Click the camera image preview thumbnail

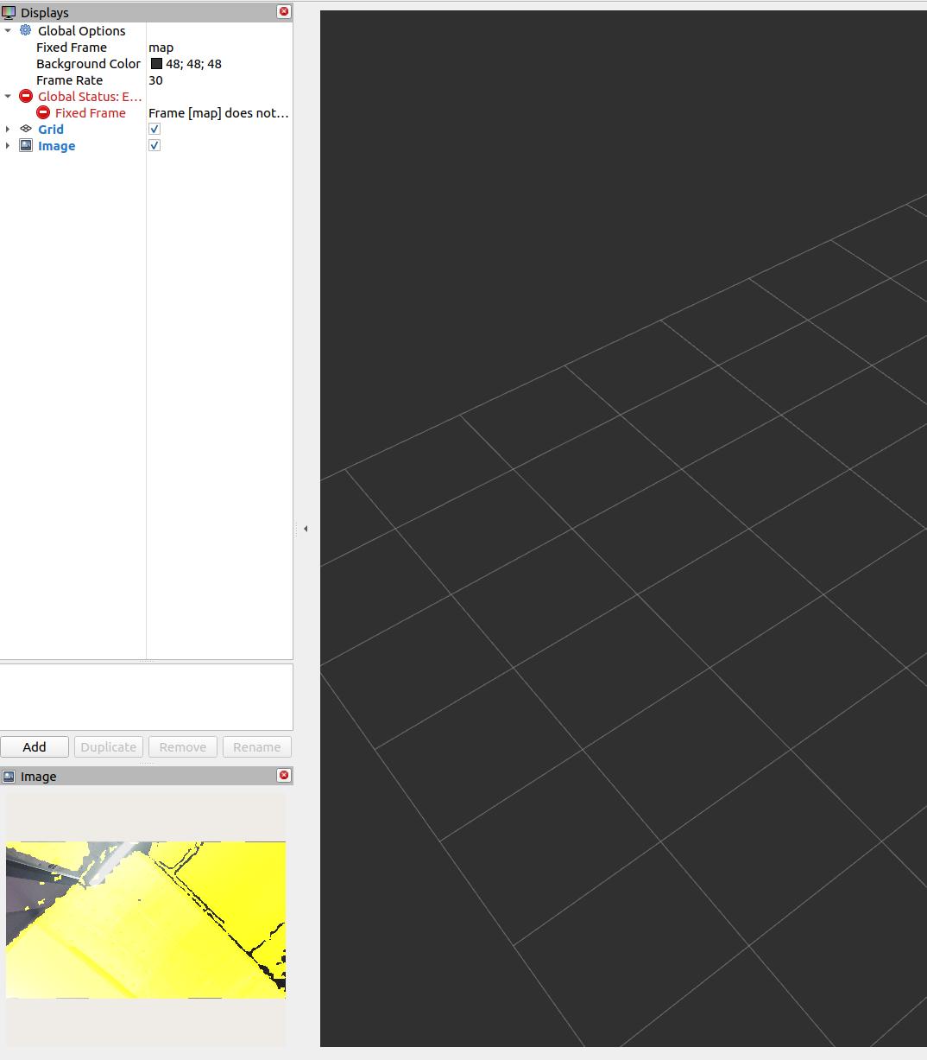tap(147, 918)
